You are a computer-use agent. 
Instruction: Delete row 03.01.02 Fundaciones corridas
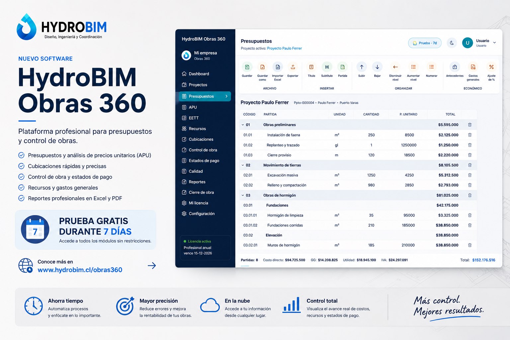click(470, 225)
